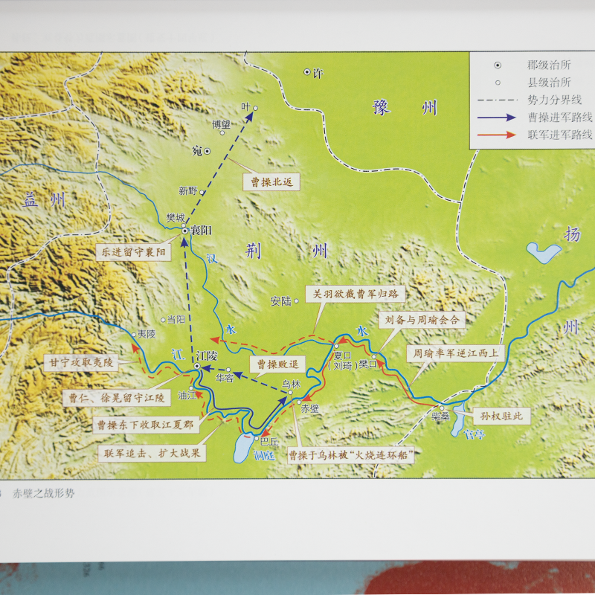The height and width of the screenshot is (595, 595).
Task: Click the caption 赤壁之战形势 below the map
Action: pyautogui.click(x=44, y=493)
